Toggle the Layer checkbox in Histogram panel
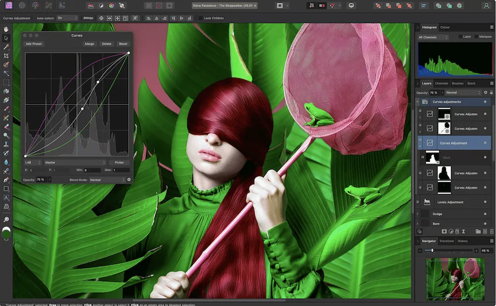 click(460, 37)
